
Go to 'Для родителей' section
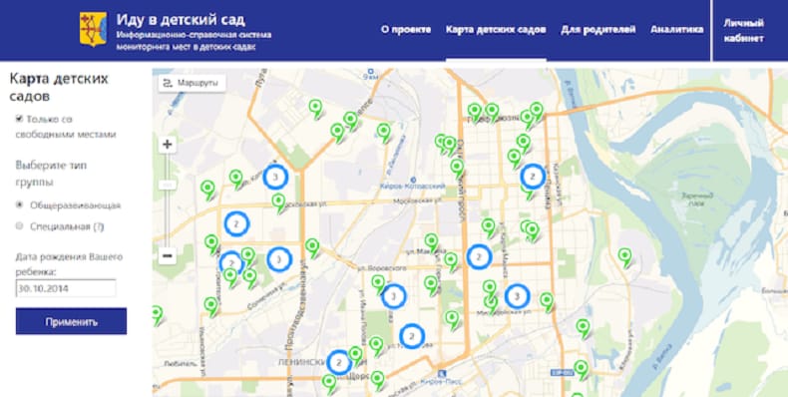(598, 30)
